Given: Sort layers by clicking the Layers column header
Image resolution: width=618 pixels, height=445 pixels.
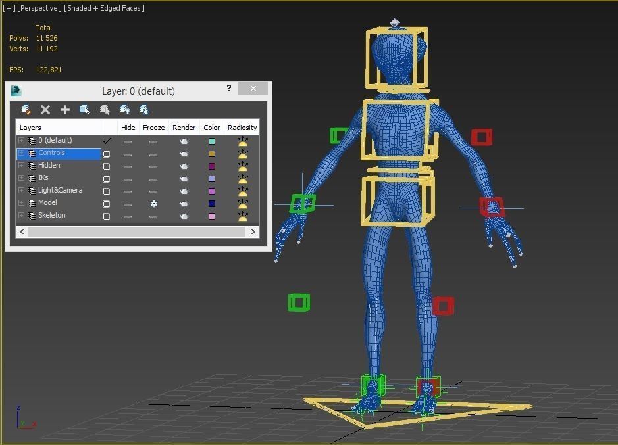Looking at the screenshot, I should point(30,127).
